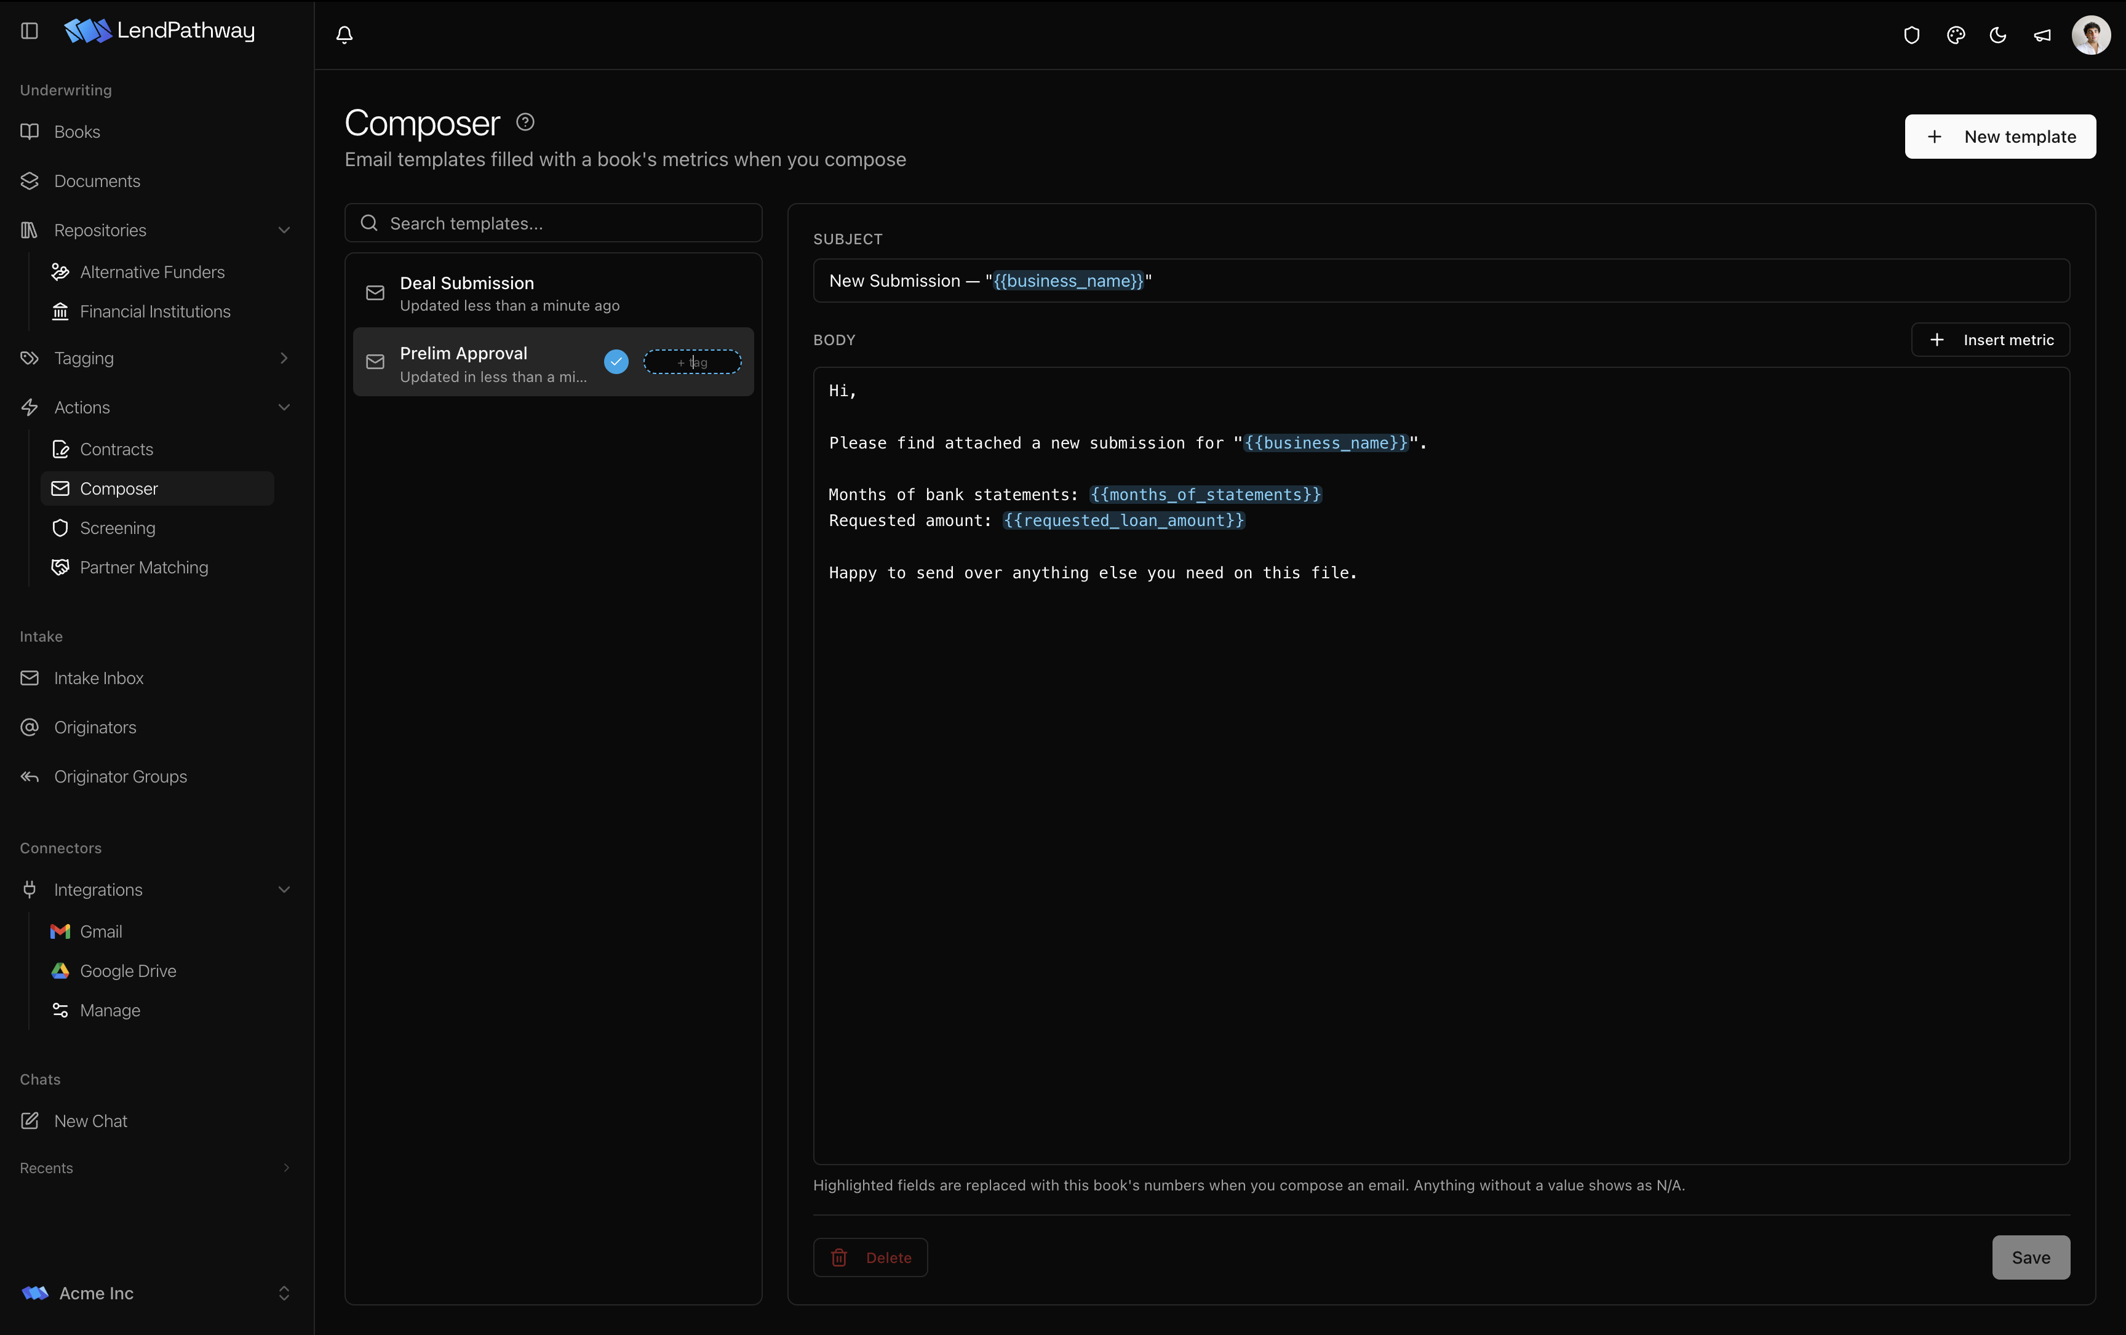
Task: Collapse the Integrations section chevron
Action: (x=284, y=890)
